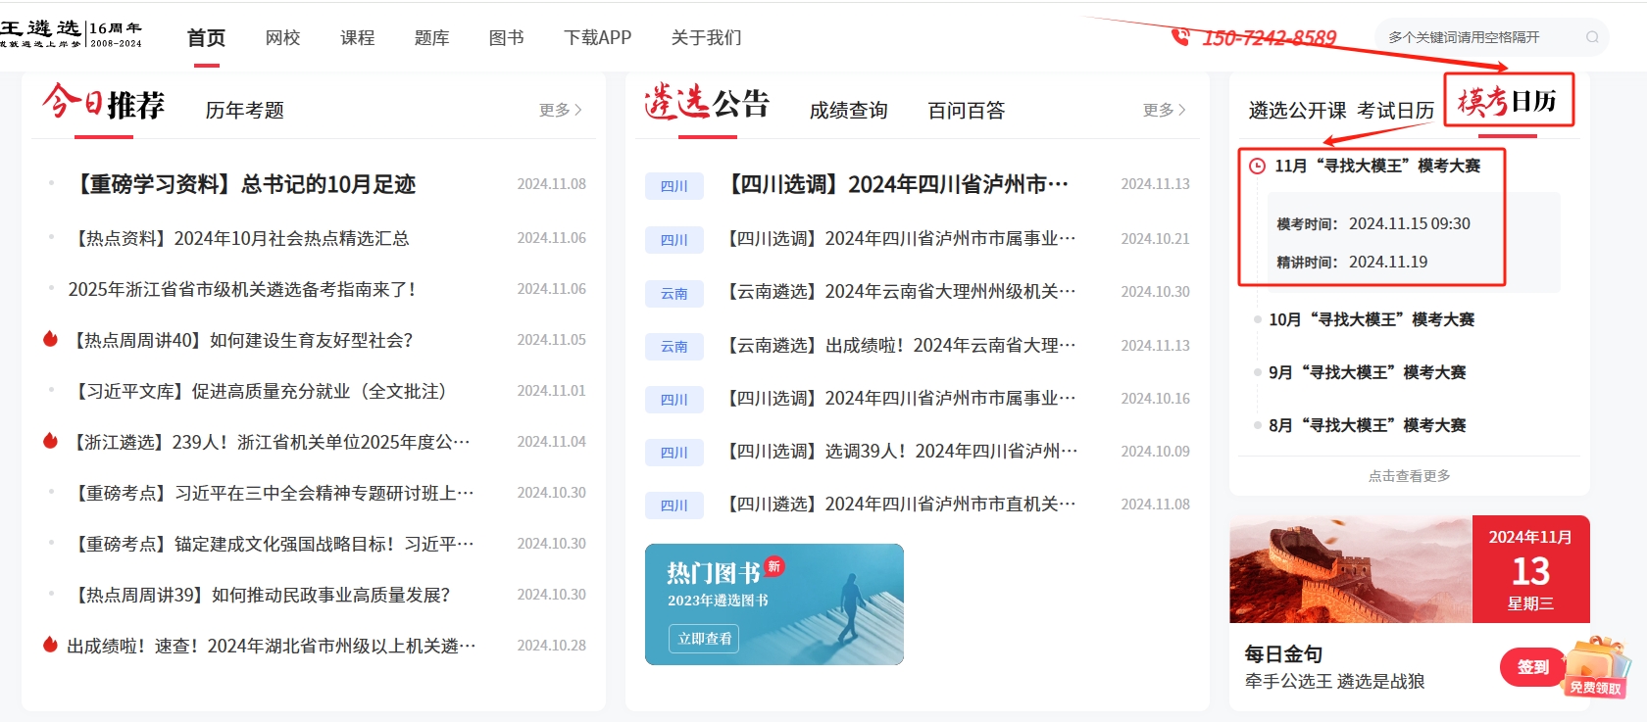Viewport: 1647px width, 722px height.
Task: Expand 更多 in 遴选公告 section
Action: pos(1164,110)
